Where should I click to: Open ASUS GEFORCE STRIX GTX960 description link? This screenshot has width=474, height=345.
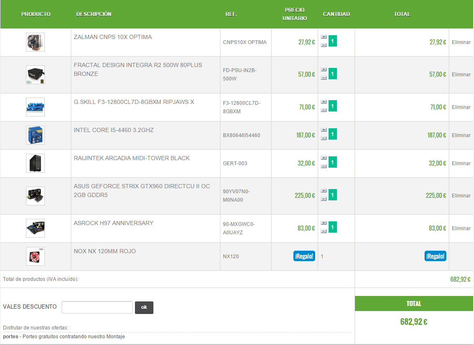pos(142,191)
